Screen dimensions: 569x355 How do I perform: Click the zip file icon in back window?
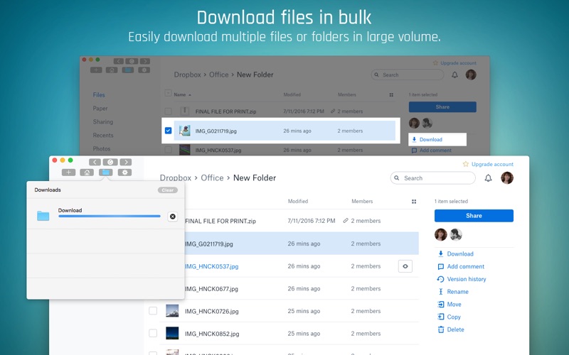click(185, 111)
